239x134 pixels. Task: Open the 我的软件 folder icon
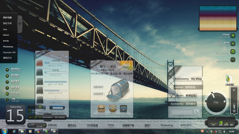tap(7, 70)
